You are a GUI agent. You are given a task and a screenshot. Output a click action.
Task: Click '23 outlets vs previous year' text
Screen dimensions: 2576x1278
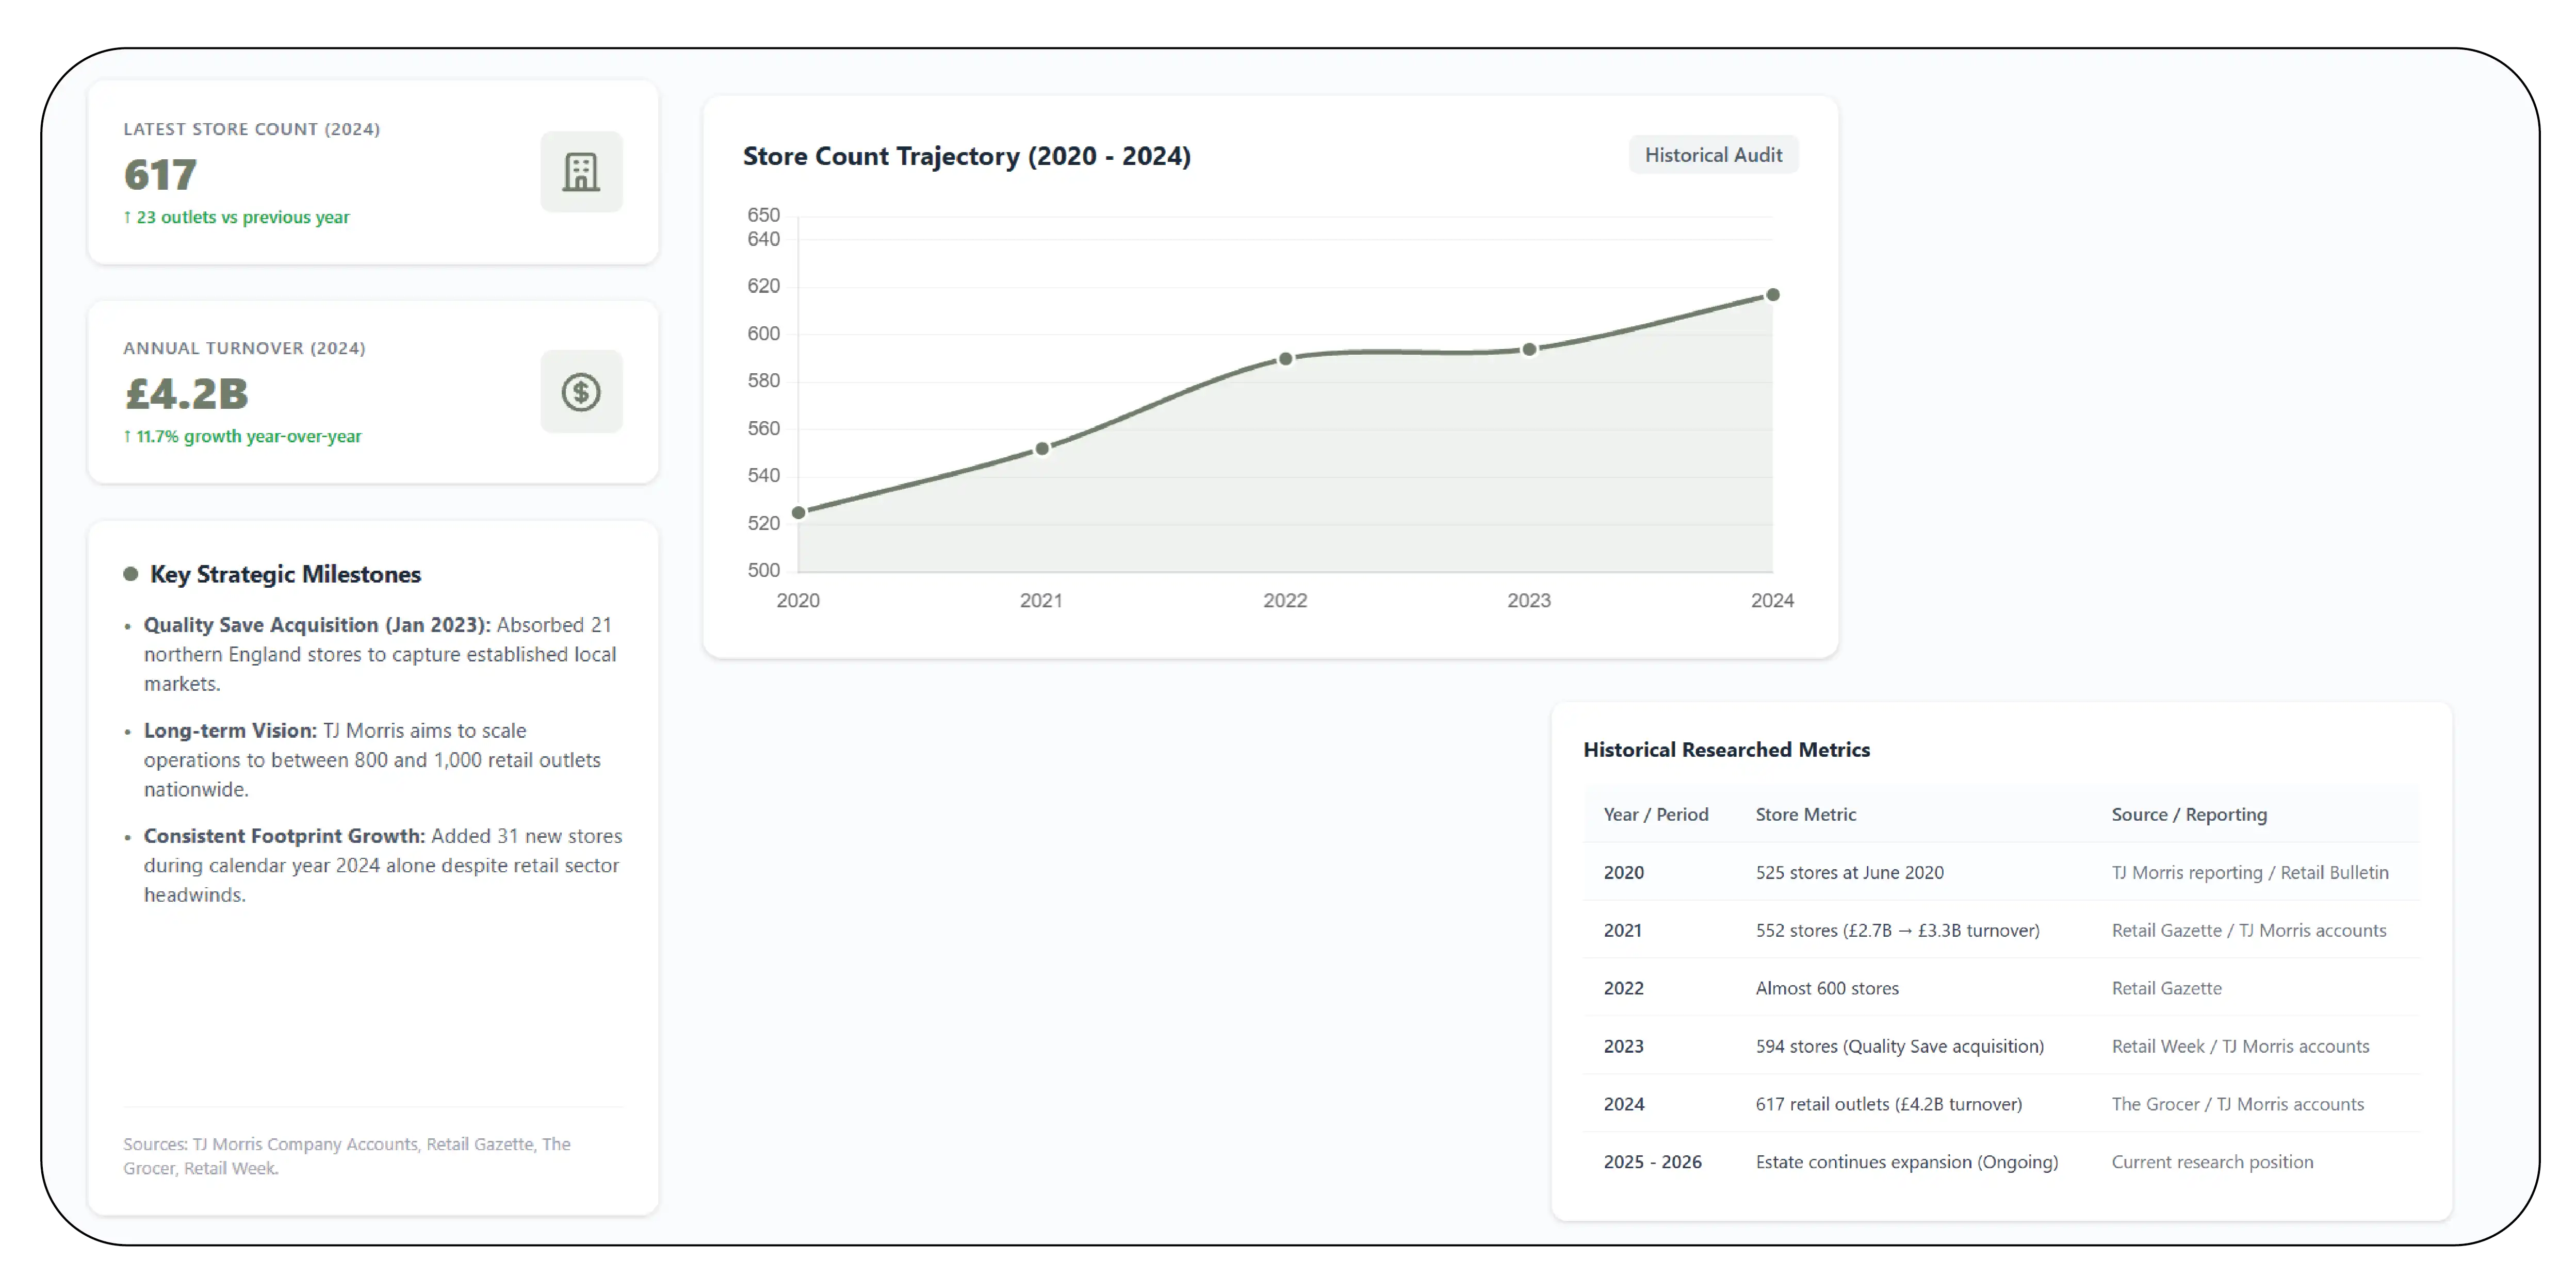(x=236, y=217)
